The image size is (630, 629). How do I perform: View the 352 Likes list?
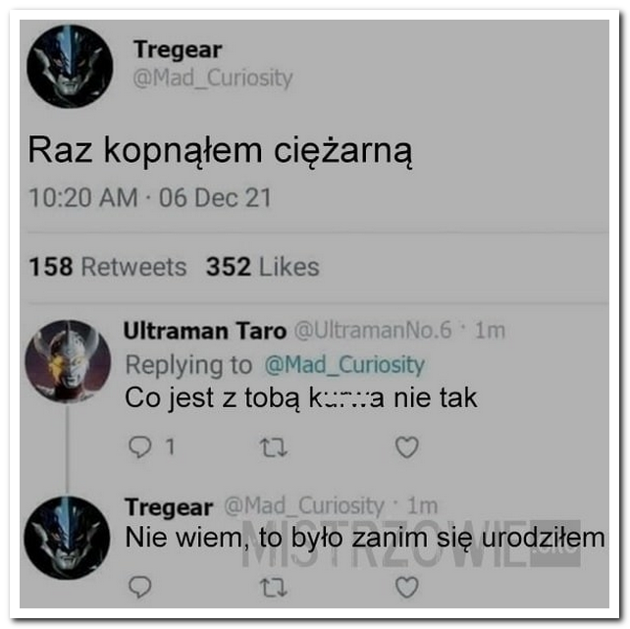tap(263, 267)
